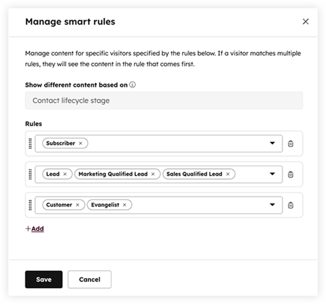Expand the dropdown in the Customer rule

pyautogui.click(x=272, y=205)
